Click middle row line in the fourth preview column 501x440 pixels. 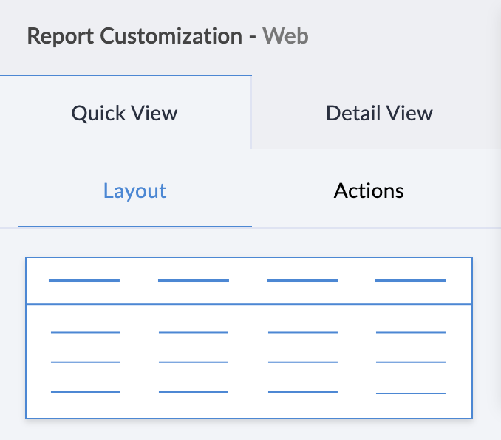point(411,362)
